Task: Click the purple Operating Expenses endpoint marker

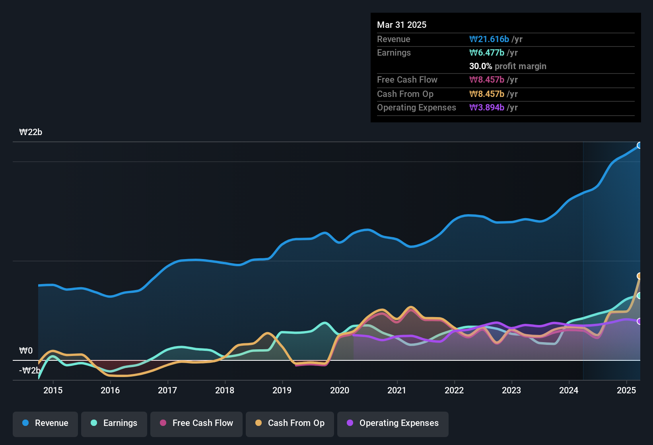Action: (x=639, y=321)
